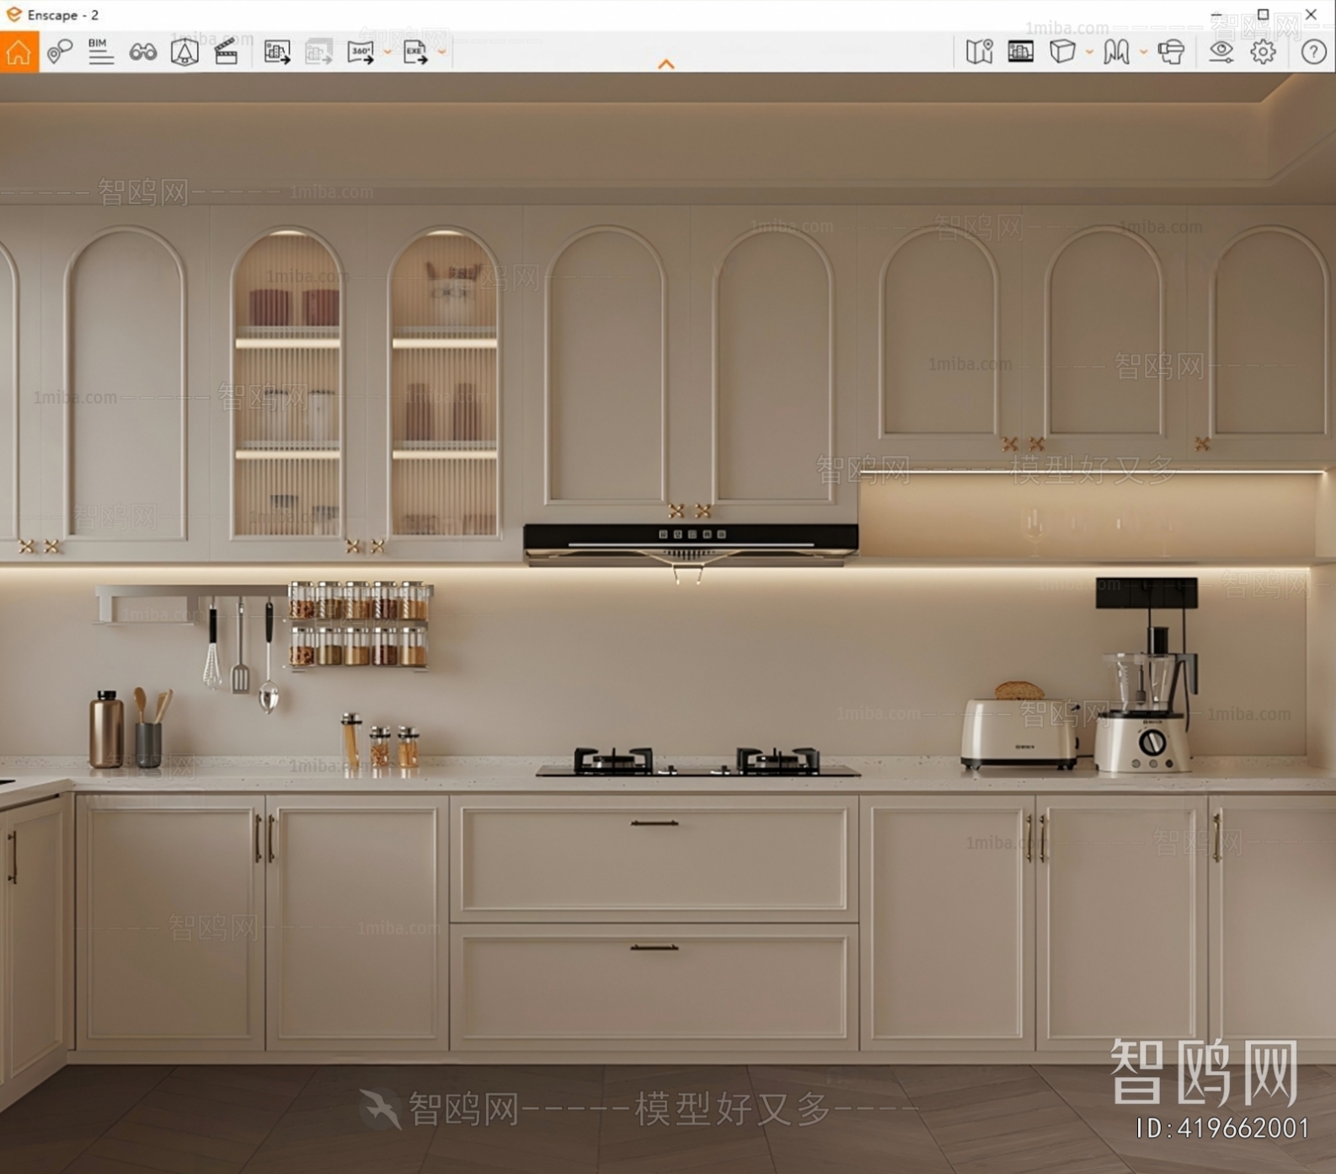Open the Help question mark icon
This screenshot has height=1174, width=1336.
pos(1313,52)
